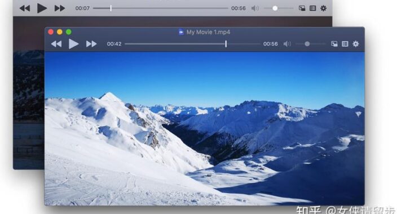Click the playhead at 00:42 on front seek bar

coord(226,44)
